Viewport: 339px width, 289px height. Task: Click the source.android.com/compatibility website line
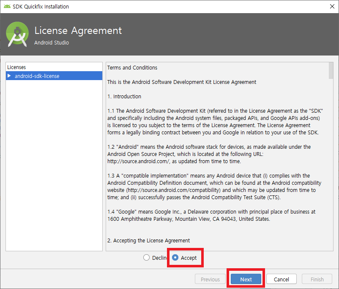pos(211,190)
